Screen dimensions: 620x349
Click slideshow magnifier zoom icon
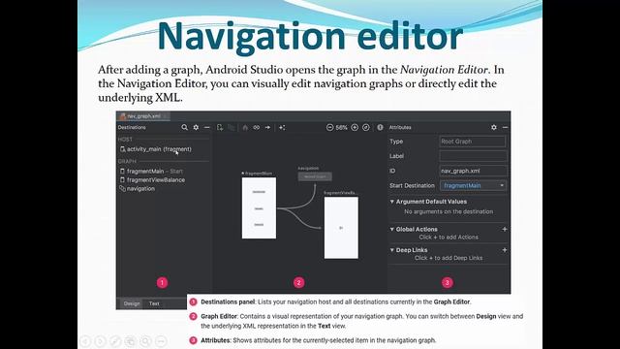pos(145,341)
